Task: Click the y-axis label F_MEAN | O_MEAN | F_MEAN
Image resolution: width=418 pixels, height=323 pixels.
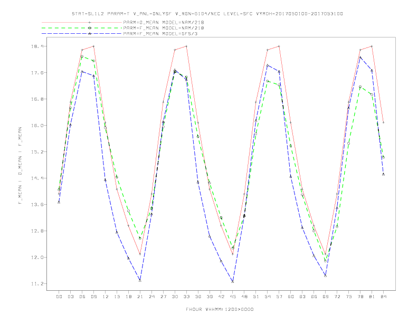Action: click(20, 166)
